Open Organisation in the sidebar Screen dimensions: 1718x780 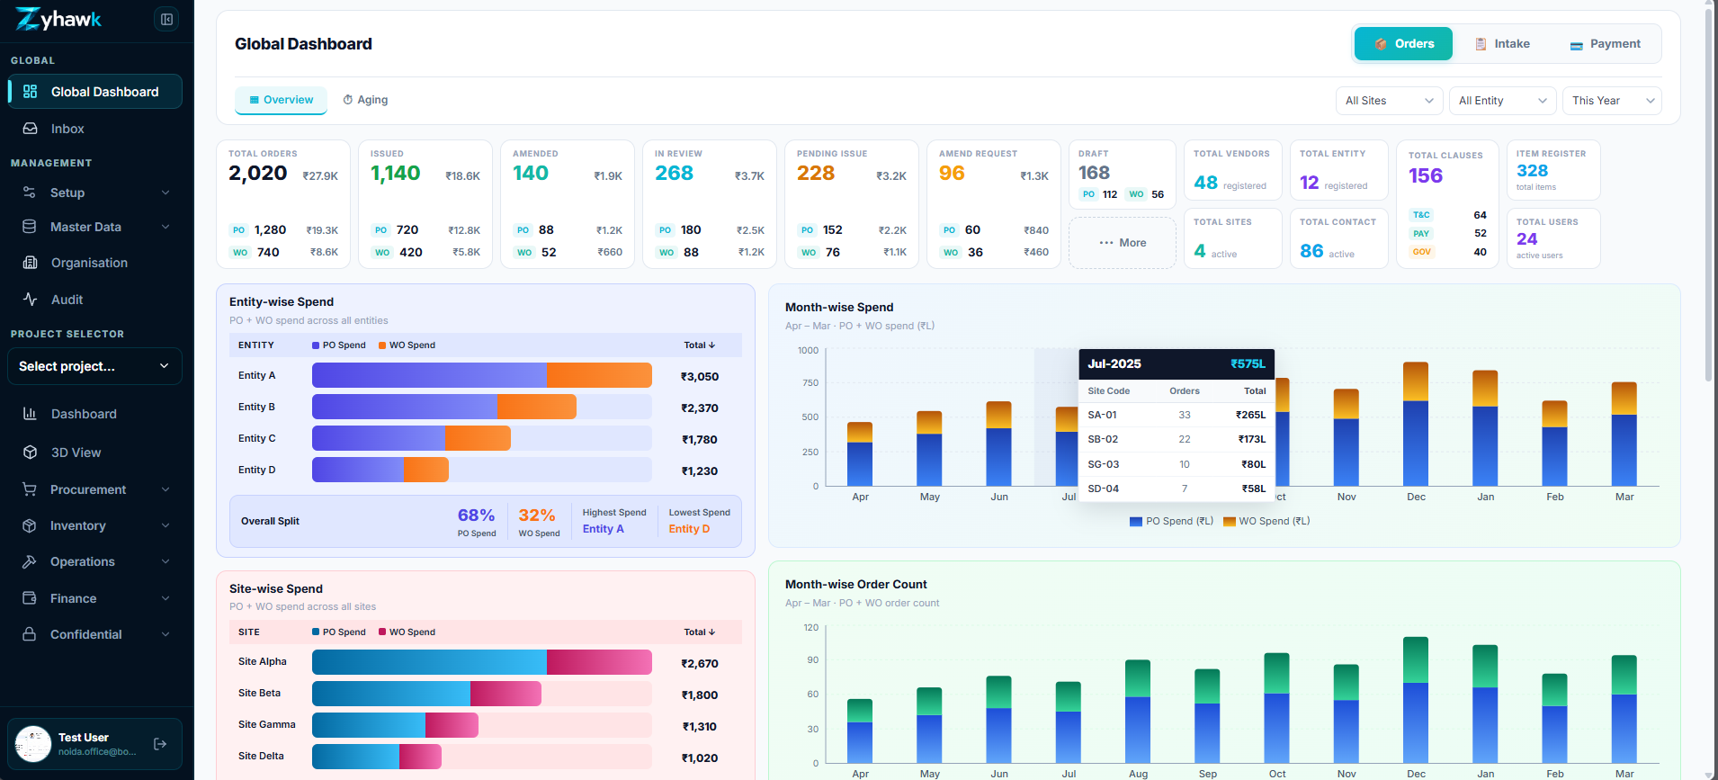[94, 263]
